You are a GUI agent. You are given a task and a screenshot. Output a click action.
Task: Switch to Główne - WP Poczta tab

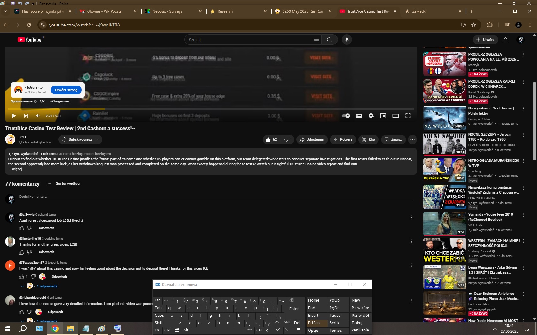107,11
